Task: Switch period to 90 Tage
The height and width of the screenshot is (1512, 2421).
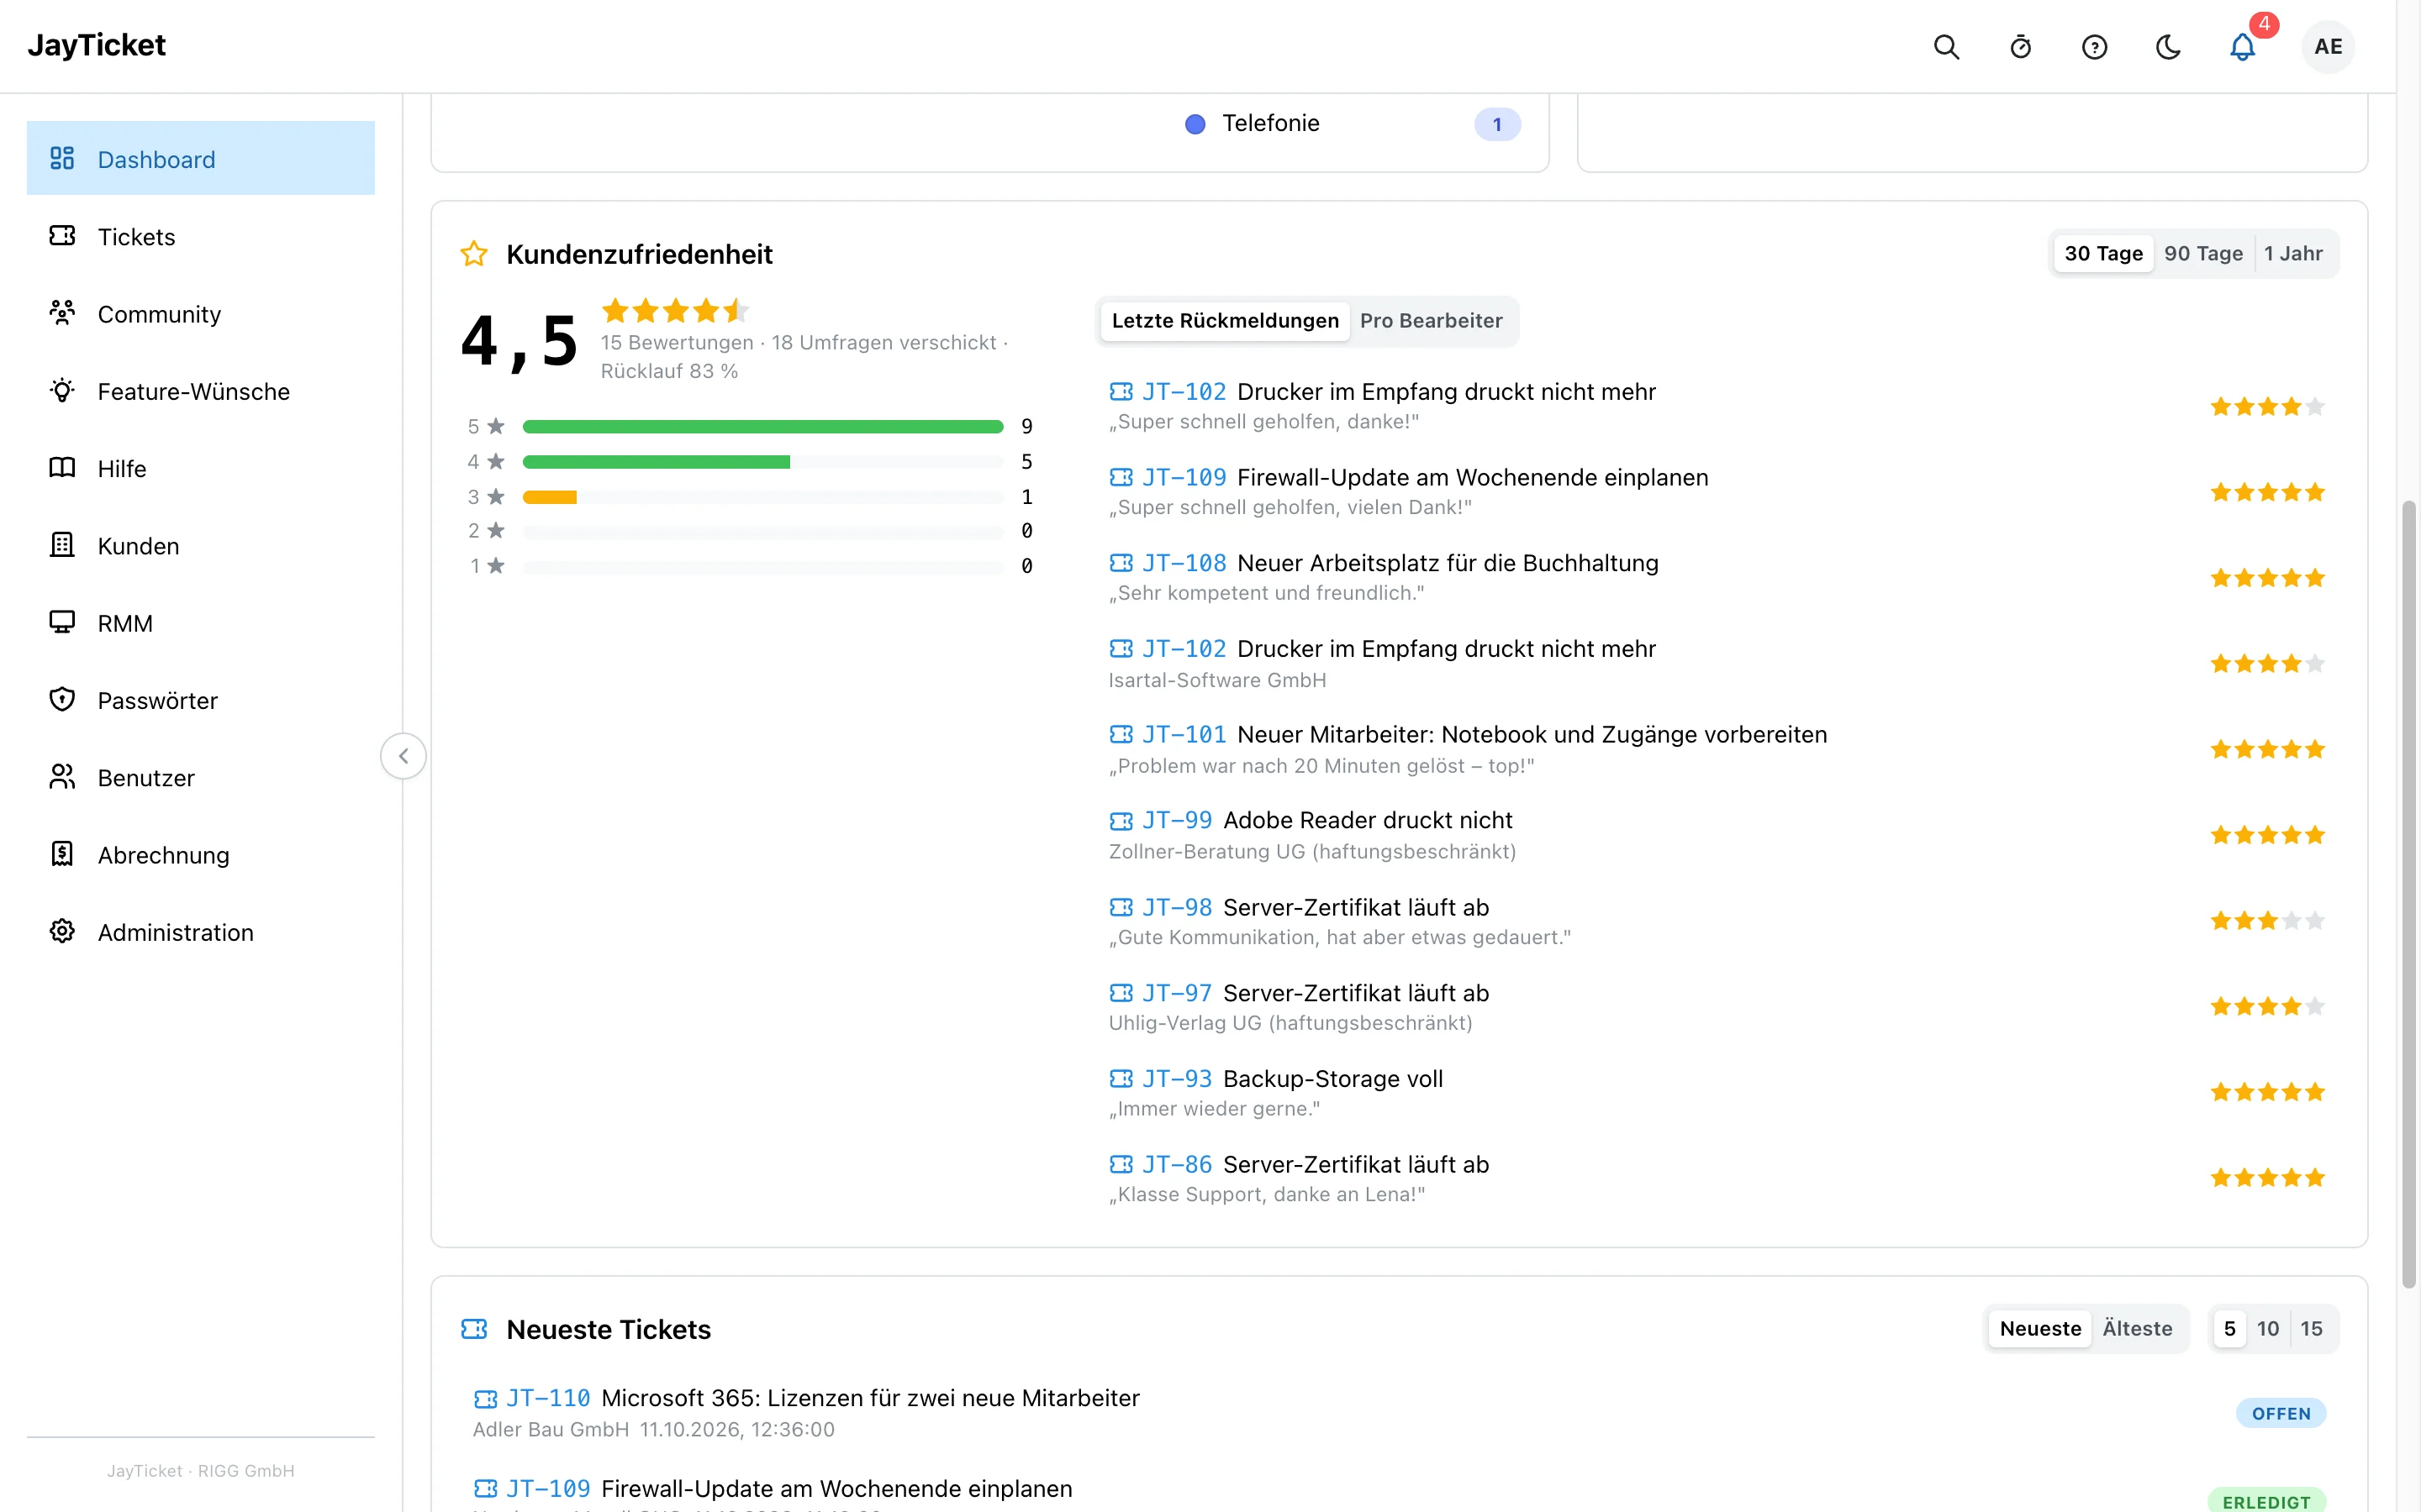Action: [2203, 254]
